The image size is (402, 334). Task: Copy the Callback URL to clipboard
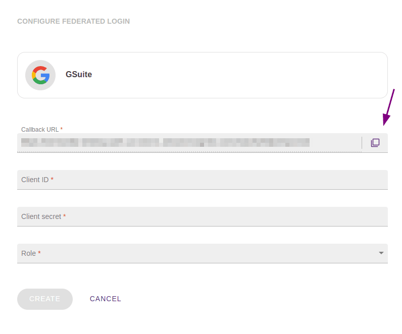coord(375,143)
